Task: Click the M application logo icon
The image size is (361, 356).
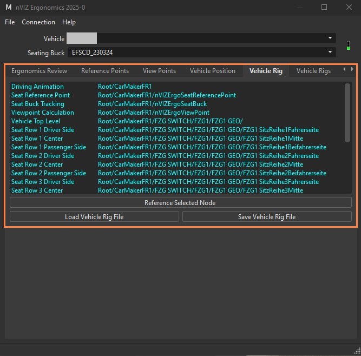Action: (9, 8)
